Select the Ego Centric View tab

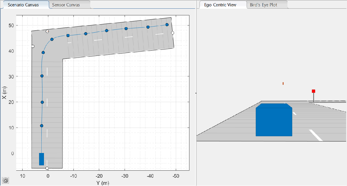tap(220, 5)
